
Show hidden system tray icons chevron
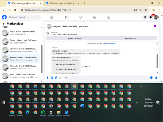tap(137, 102)
